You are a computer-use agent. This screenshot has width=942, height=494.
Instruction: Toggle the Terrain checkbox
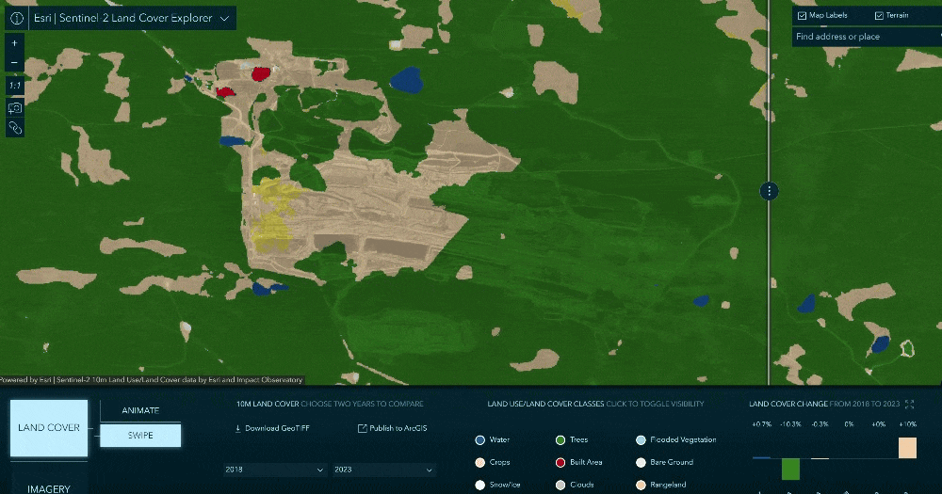pyautogui.click(x=879, y=16)
